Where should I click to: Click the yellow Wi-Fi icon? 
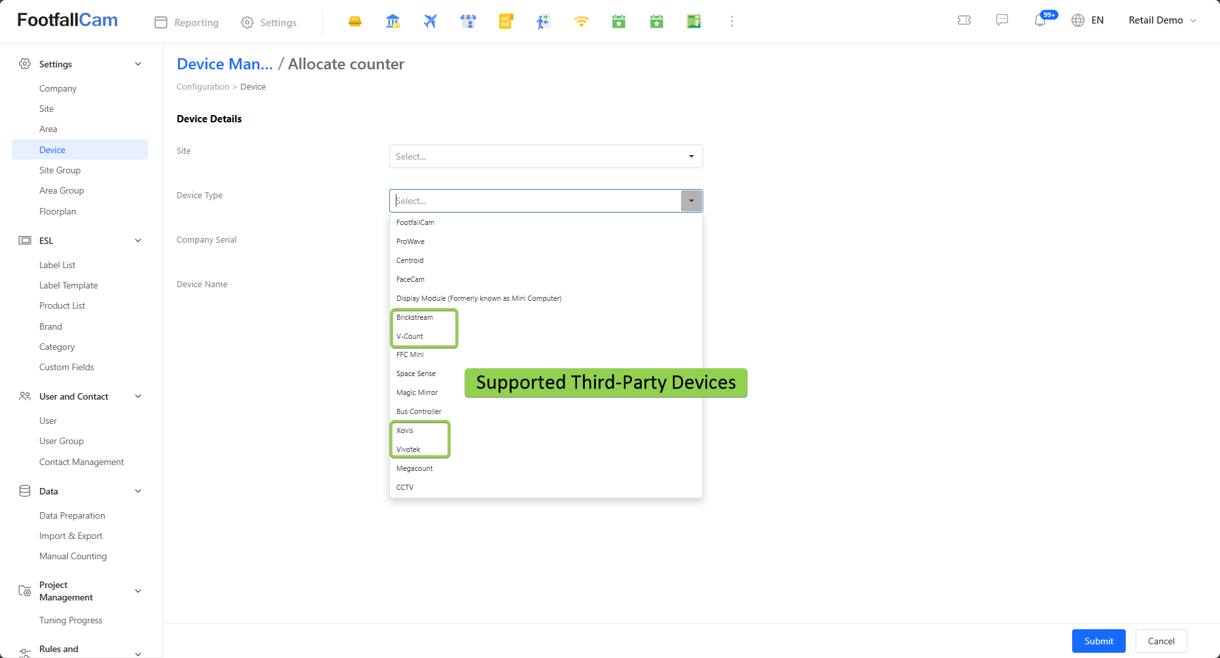[582, 22]
